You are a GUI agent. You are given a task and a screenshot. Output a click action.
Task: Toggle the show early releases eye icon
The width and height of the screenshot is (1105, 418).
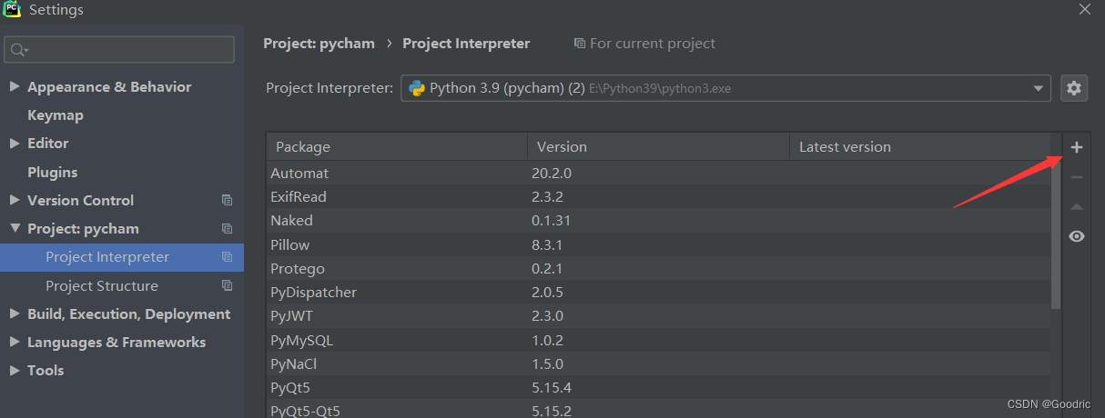[x=1077, y=236]
